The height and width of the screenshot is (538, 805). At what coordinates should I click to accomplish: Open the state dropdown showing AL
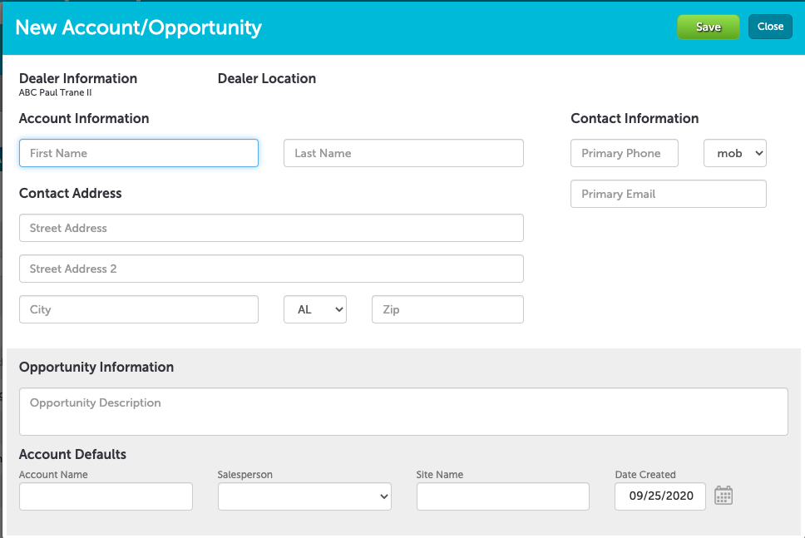(x=315, y=309)
